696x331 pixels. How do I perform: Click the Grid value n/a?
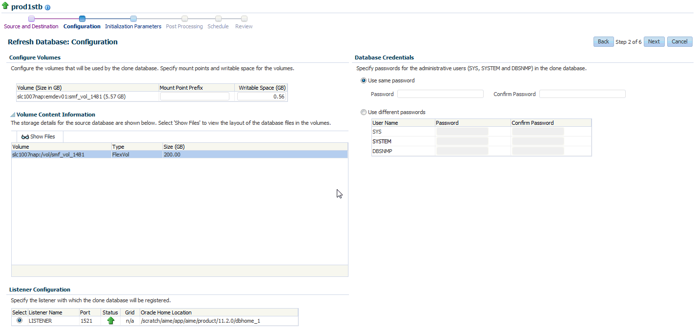130,321
